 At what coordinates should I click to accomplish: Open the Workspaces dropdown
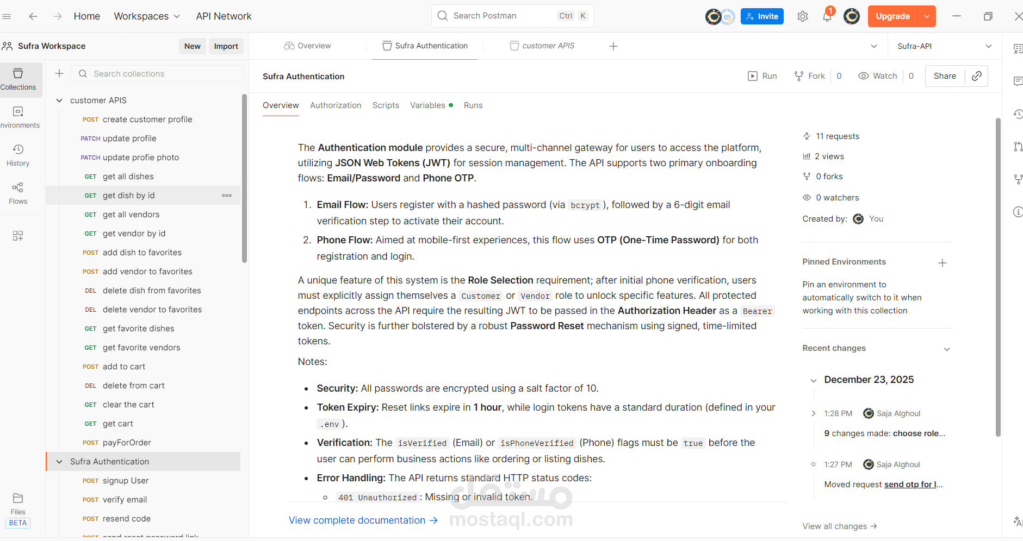click(x=147, y=16)
